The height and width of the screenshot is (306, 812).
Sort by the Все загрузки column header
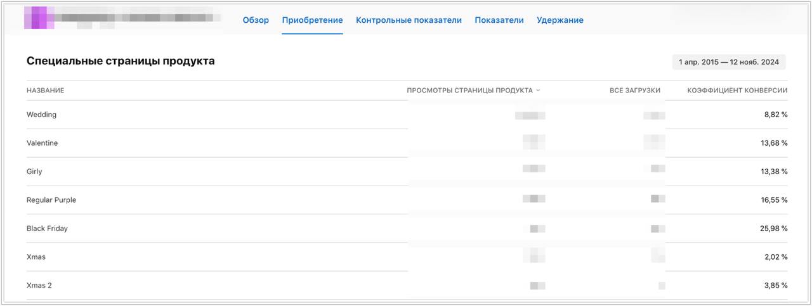pyautogui.click(x=634, y=91)
